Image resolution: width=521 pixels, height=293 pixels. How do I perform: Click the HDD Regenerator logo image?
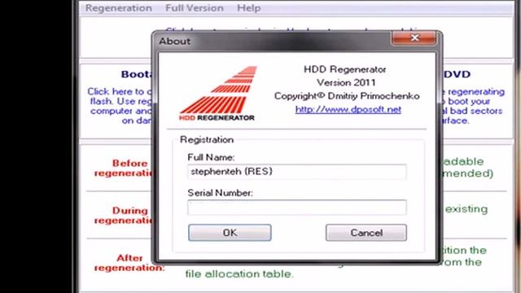[x=217, y=94]
